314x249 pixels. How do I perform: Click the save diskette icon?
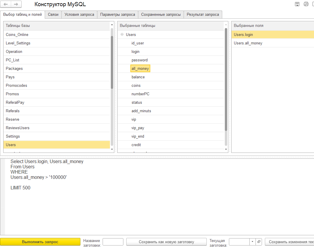pos(297,4)
